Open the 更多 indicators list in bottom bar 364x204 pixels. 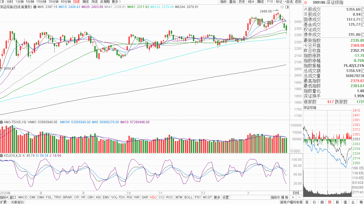coord(217,197)
